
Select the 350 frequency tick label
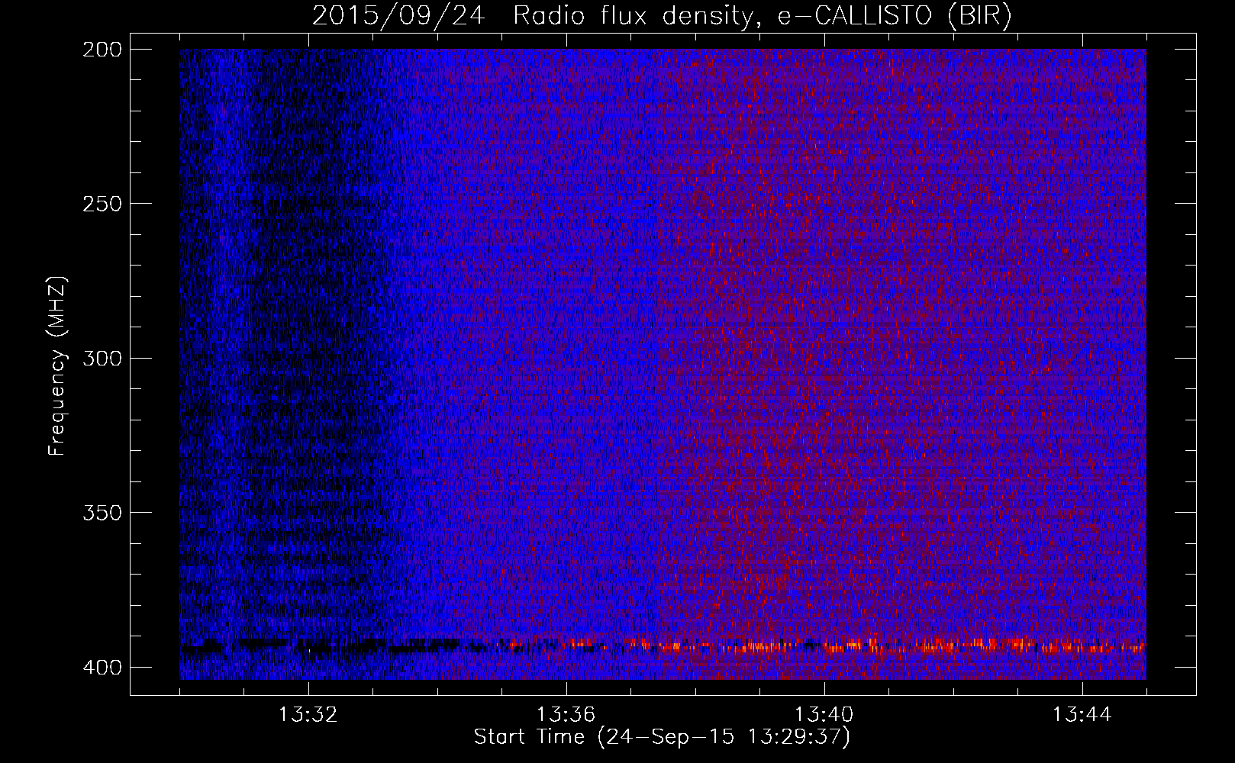click(102, 513)
